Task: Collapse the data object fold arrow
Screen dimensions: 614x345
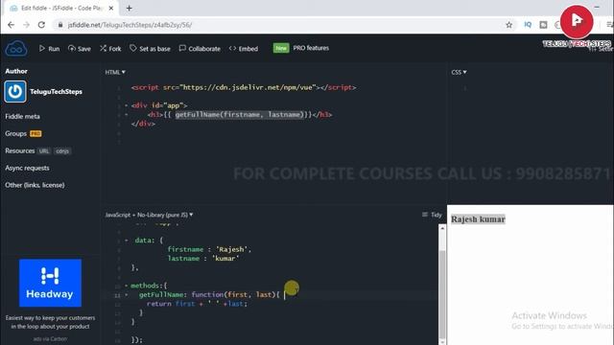Action: click(x=126, y=241)
